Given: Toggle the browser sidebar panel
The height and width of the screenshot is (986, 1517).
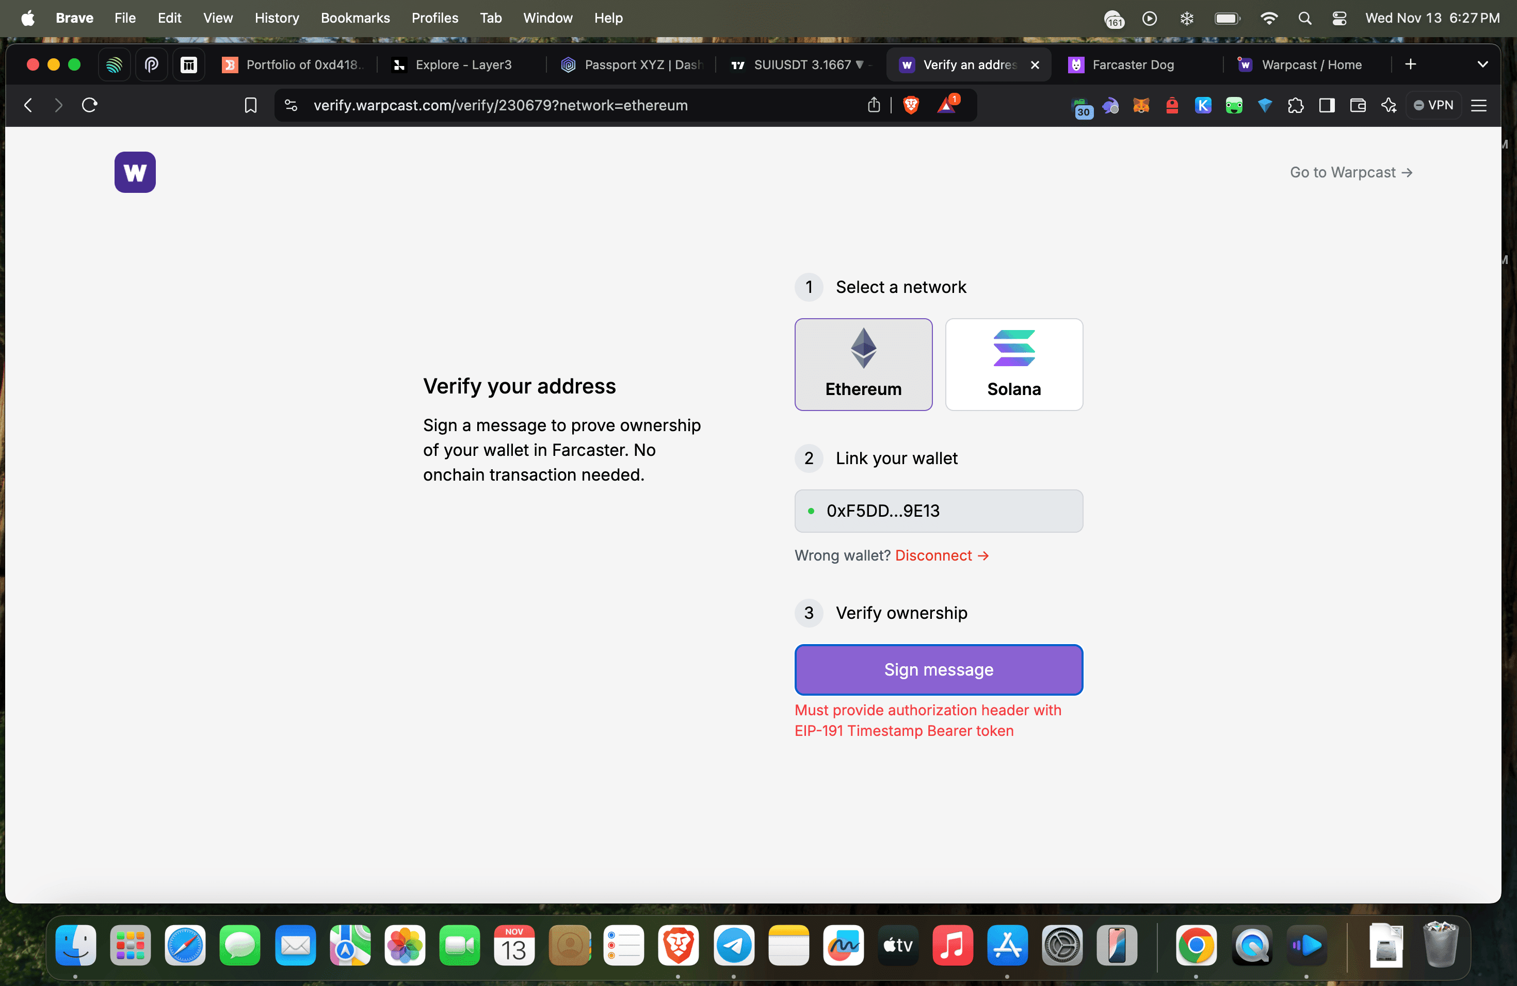Looking at the screenshot, I should (x=1327, y=105).
